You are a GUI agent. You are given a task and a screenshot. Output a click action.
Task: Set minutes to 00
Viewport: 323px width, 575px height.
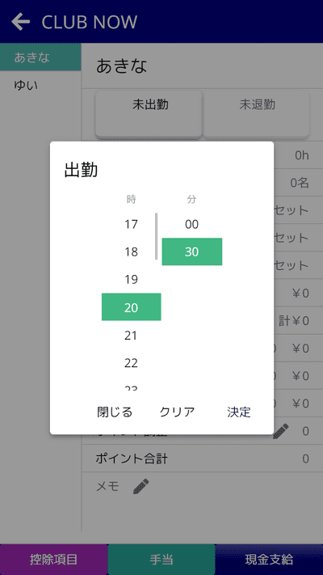[192, 224]
